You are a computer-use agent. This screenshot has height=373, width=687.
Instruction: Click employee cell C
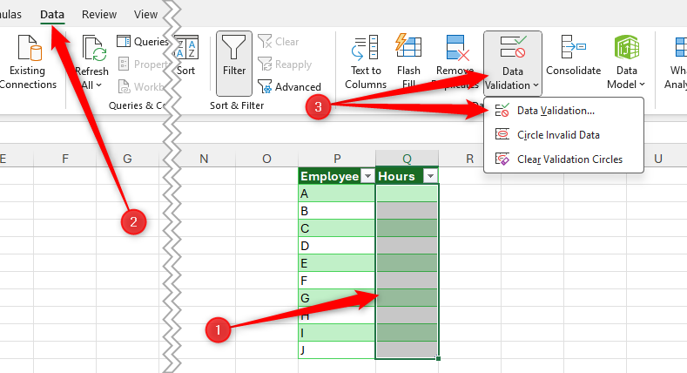coord(336,228)
